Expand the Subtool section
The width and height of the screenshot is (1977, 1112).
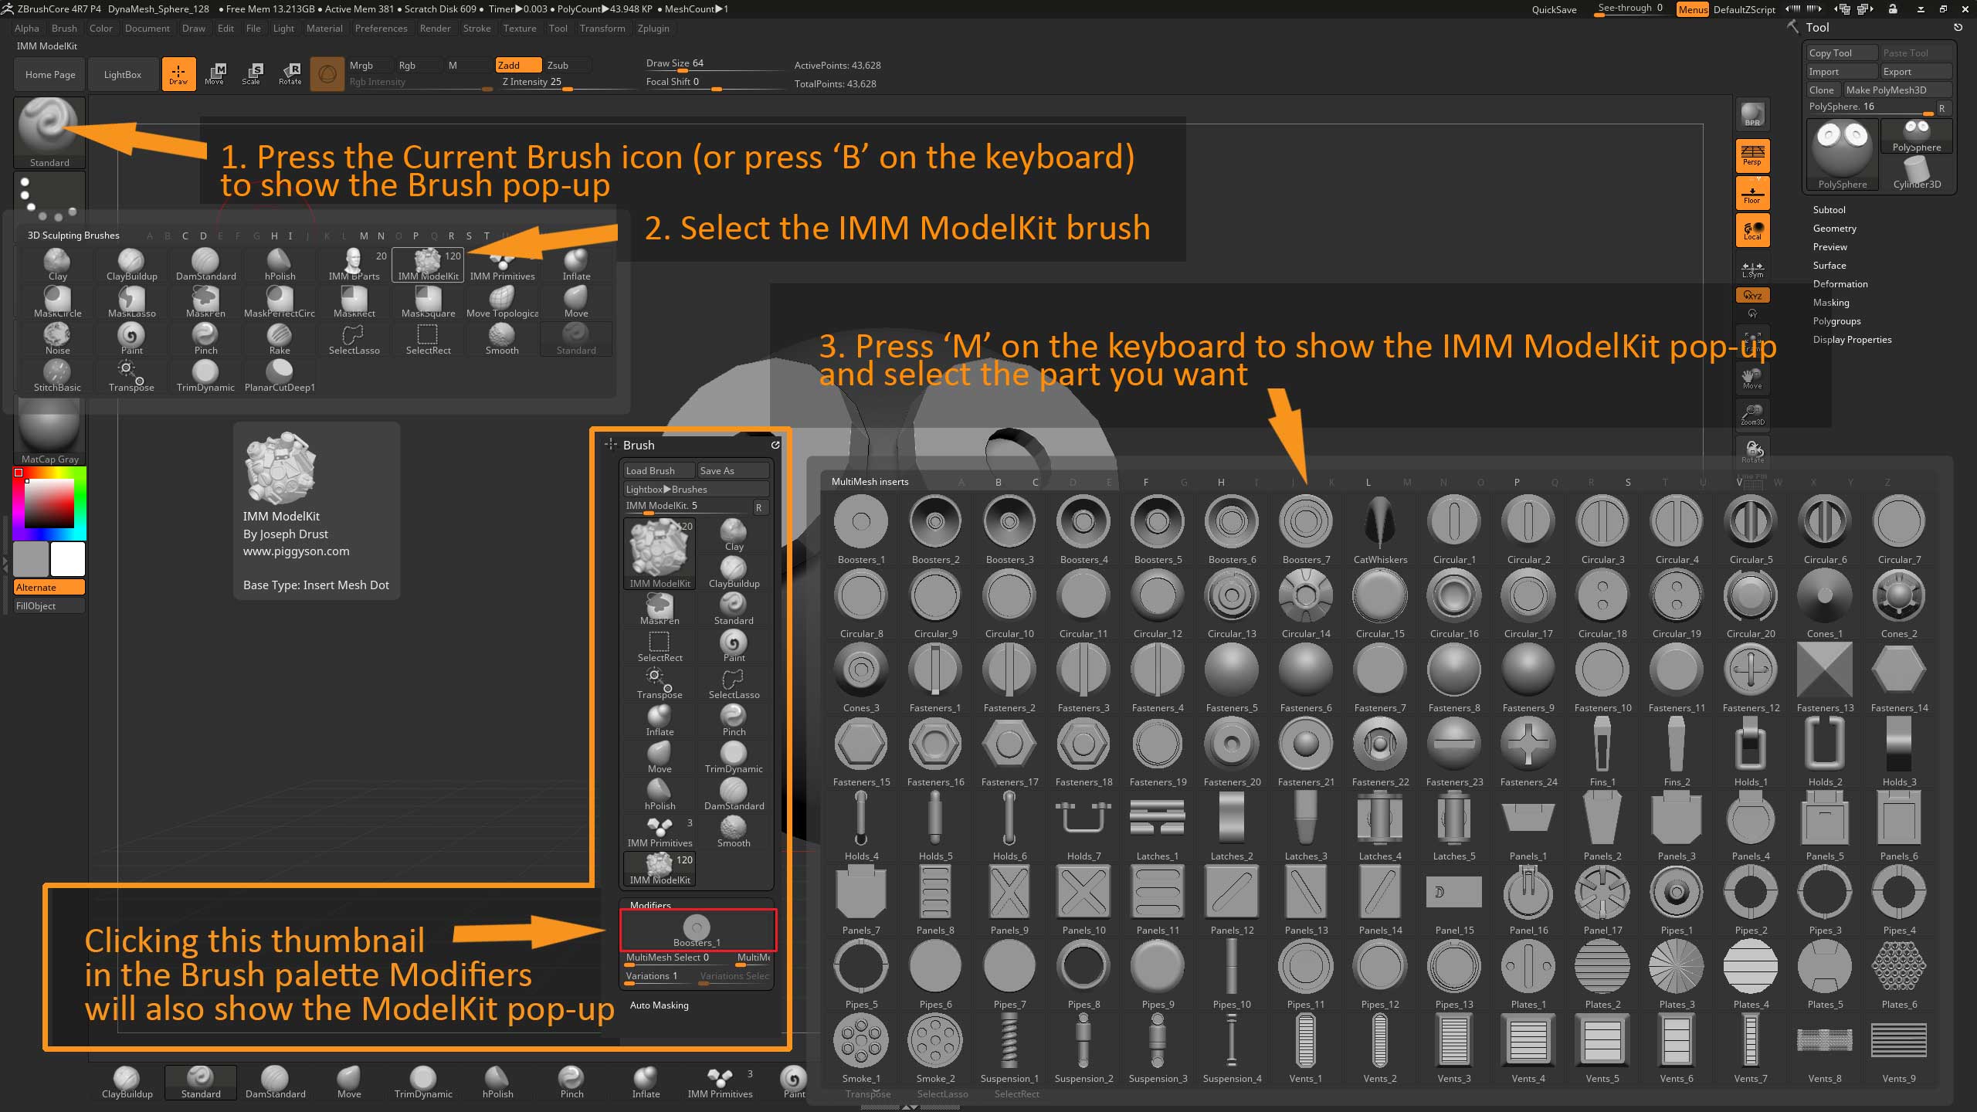[1829, 210]
